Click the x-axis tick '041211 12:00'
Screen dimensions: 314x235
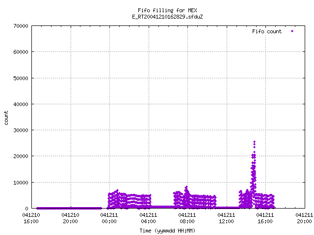(226, 218)
